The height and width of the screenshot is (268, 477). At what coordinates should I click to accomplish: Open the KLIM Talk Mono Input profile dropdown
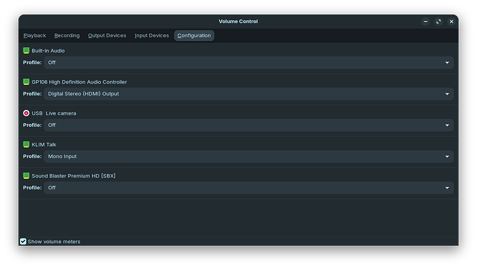249,157
